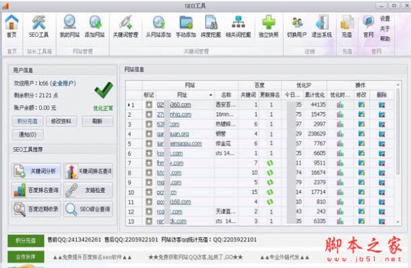
Task: Click the scroll down arrow of the table
Action: tap(398, 222)
